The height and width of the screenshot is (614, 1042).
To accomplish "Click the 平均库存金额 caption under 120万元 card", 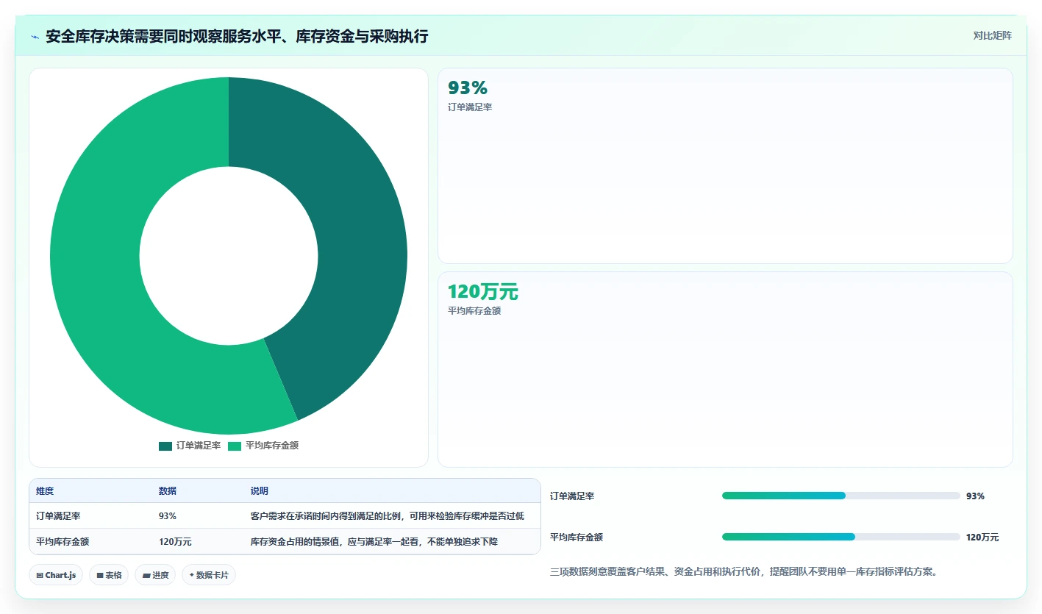I will (474, 311).
